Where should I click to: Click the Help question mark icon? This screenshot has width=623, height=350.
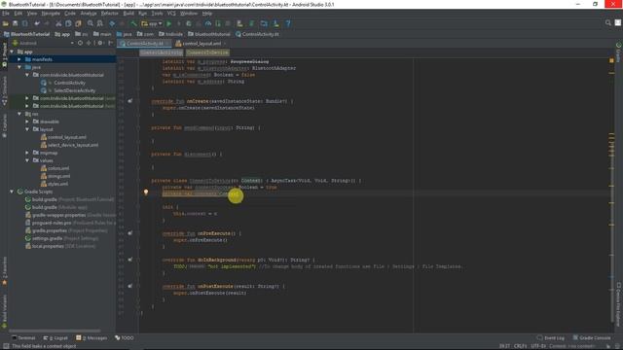click(288, 23)
